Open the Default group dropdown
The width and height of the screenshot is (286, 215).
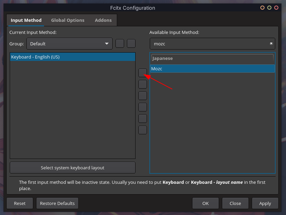[69, 44]
